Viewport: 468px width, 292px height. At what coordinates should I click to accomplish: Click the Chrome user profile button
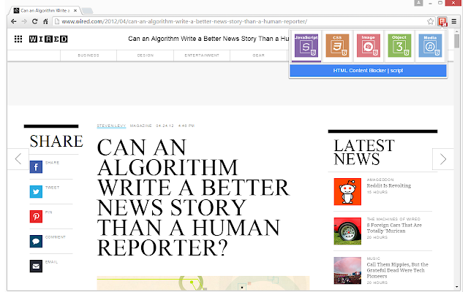pyautogui.click(x=418, y=3)
